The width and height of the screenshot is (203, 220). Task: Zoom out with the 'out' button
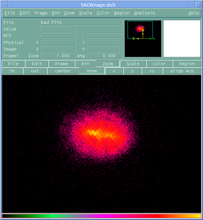(35, 71)
